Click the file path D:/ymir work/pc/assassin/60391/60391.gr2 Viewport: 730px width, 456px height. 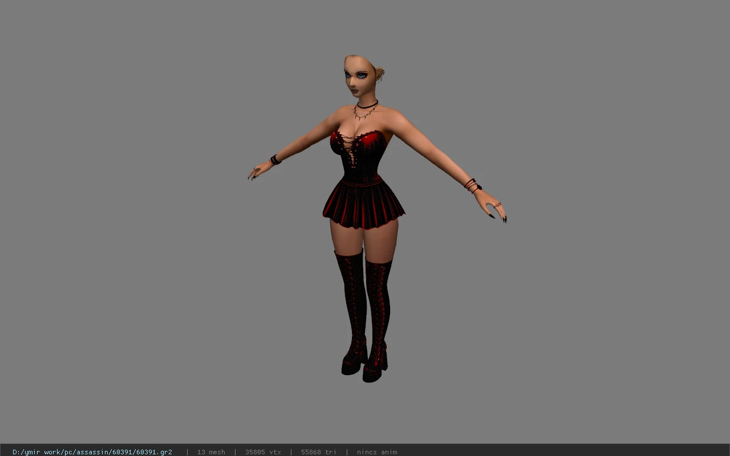(92, 452)
